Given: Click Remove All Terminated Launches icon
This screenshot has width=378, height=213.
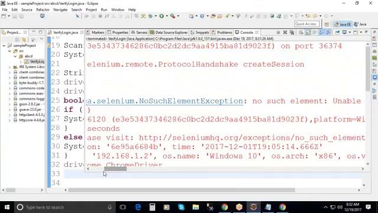Looking at the screenshot, I should click(x=292, y=33).
